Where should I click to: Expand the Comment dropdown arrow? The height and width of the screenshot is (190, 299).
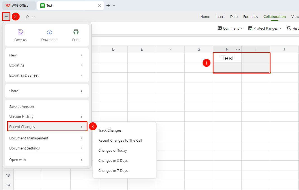(x=242, y=28)
